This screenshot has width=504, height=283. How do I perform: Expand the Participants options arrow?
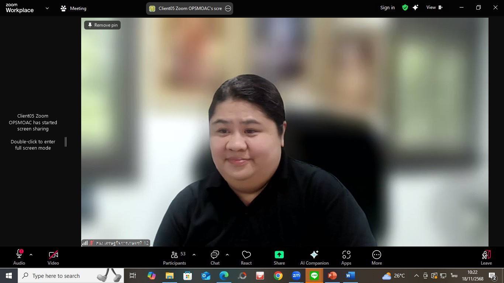tap(194, 255)
